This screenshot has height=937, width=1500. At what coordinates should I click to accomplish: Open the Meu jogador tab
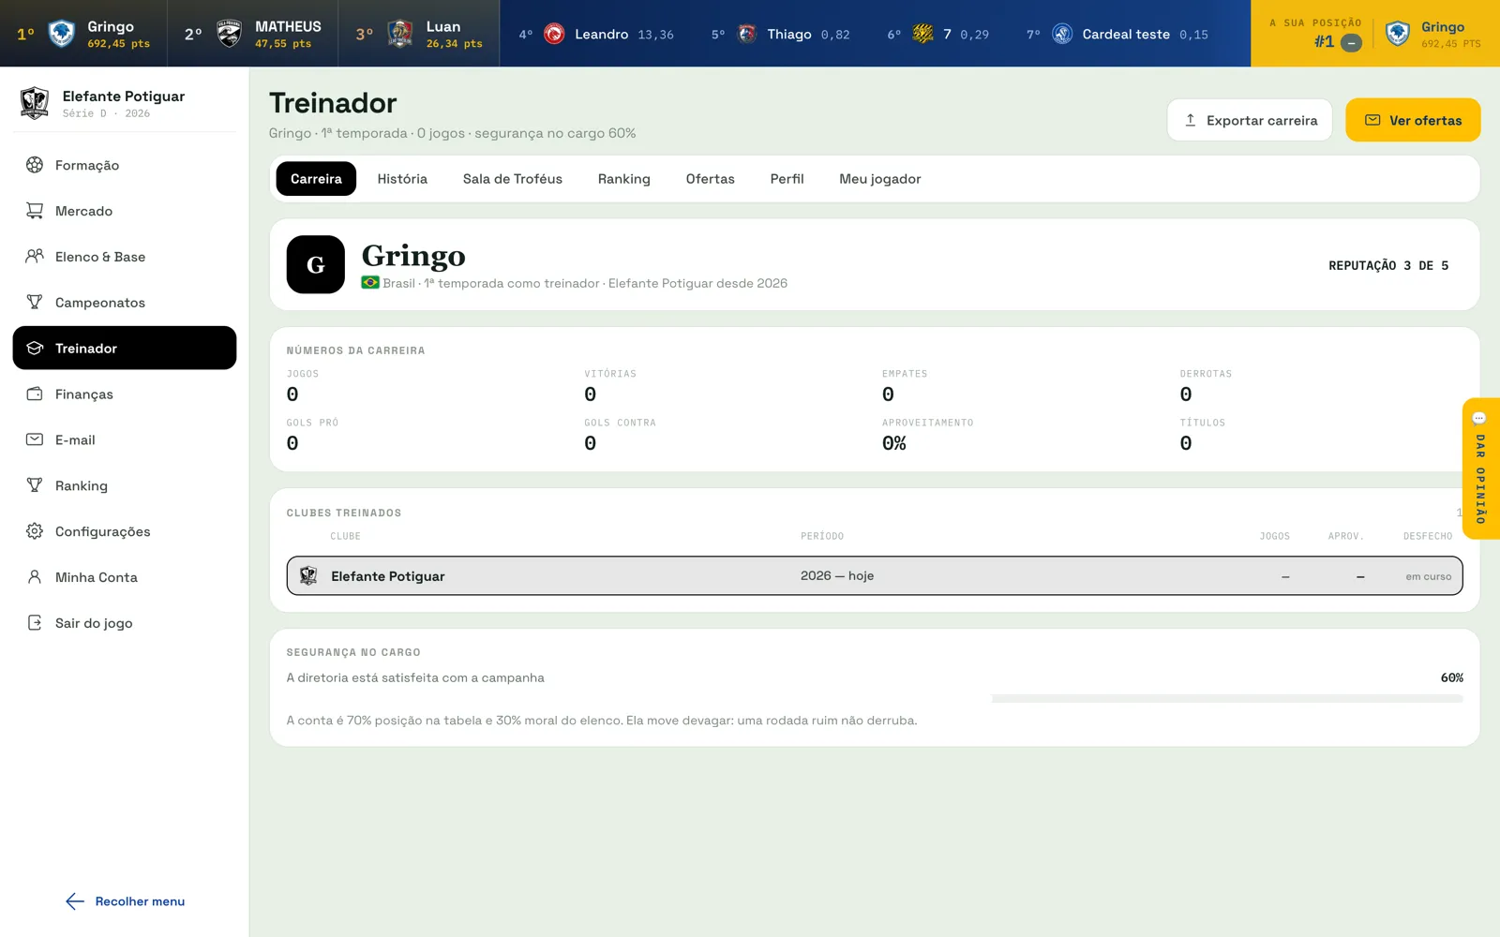pyautogui.click(x=880, y=179)
